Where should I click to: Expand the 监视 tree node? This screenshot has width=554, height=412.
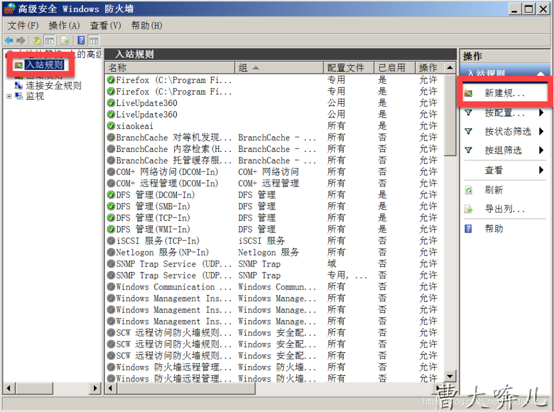tap(9, 96)
